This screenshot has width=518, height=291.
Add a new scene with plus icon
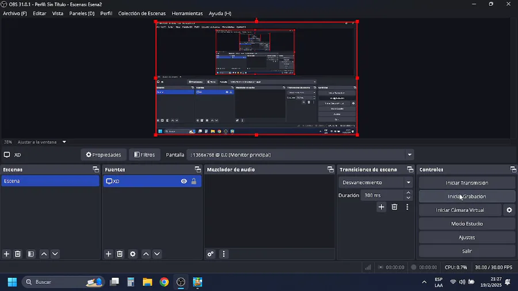6,254
